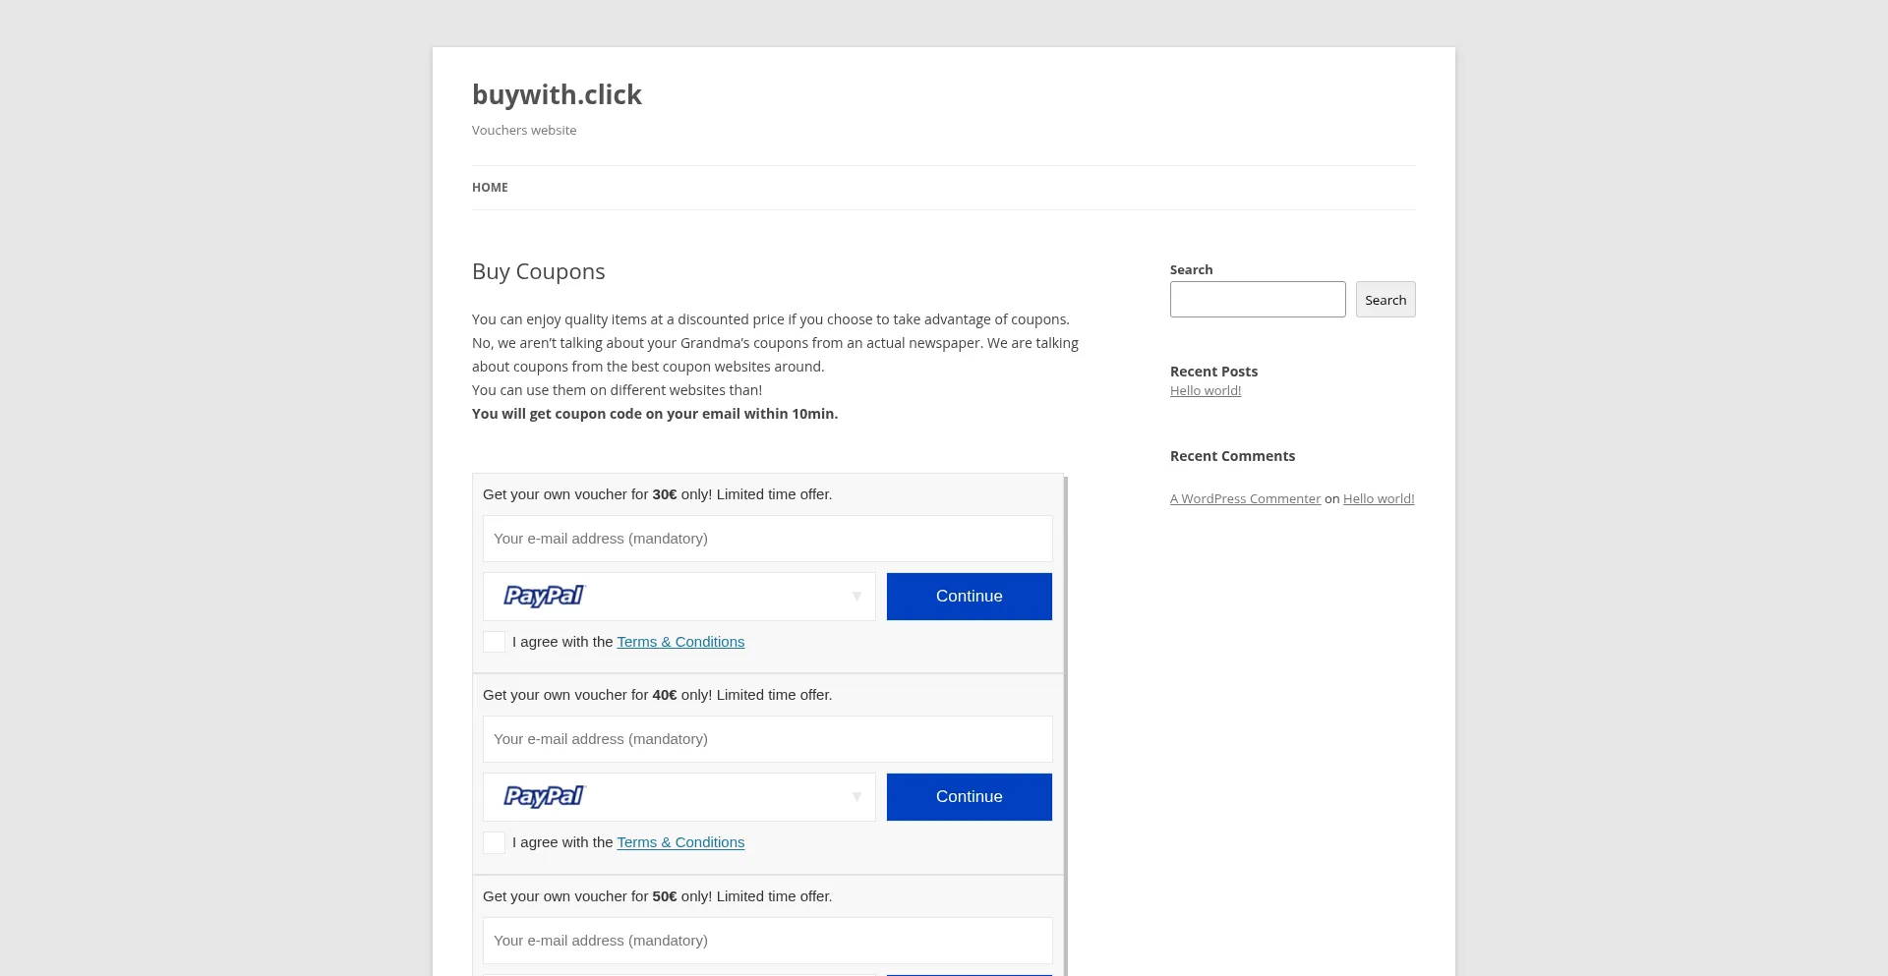Image resolution: width=1888 pixels, height=976 pixels.
Task: Click the sidebar Search button
Action: pyautogui.click(x=1386, y=300)
